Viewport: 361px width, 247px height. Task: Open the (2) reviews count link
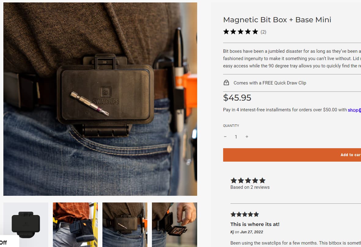[x=263, y=32]
